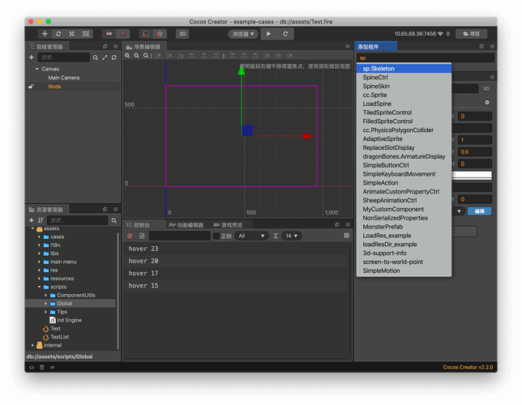Click the asset sort order icon

point(41,220)
